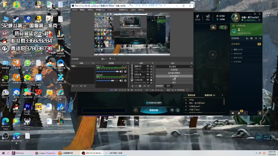Click the League lobby chat input box
Viewport: 278px width, 156px height.
click(104, 110)
